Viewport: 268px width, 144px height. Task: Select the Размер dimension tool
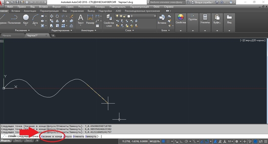(x=90, y=19)
